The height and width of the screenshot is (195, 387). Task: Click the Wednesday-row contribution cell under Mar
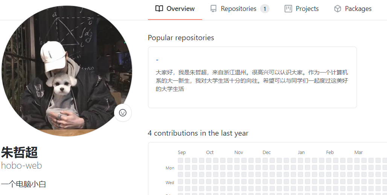(x=357, y=182)
